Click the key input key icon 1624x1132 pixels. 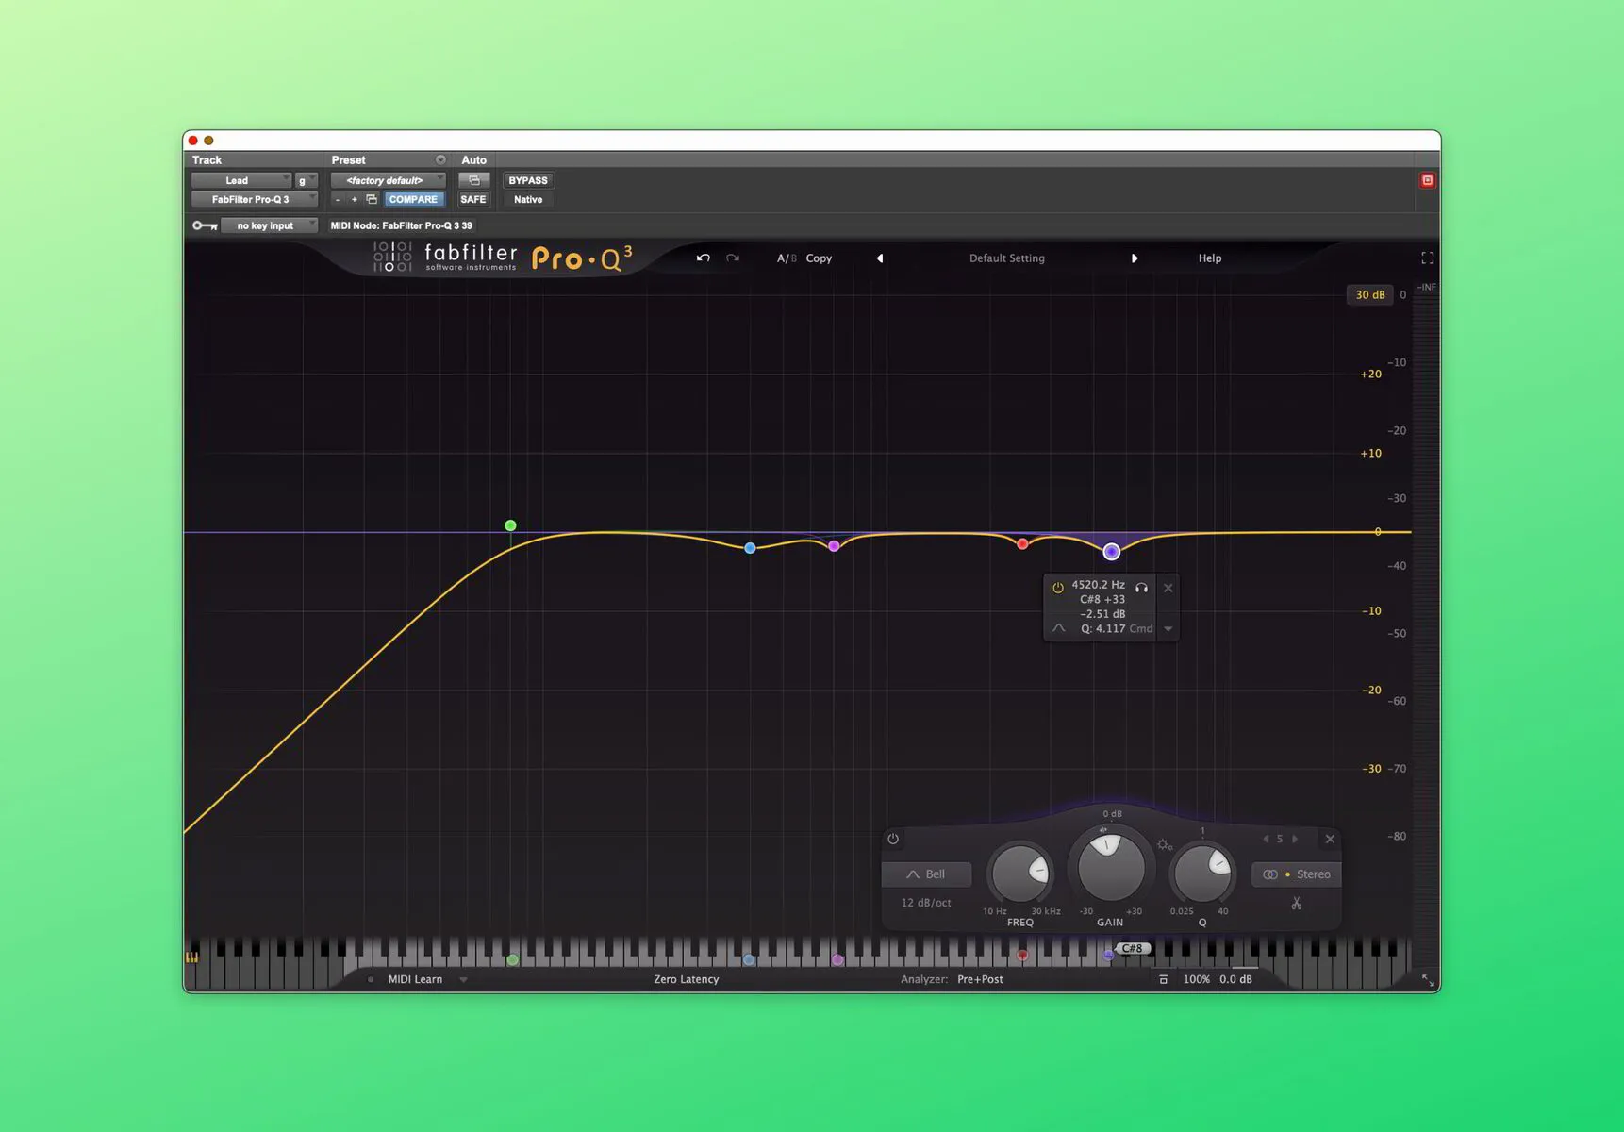coord(205,225)
